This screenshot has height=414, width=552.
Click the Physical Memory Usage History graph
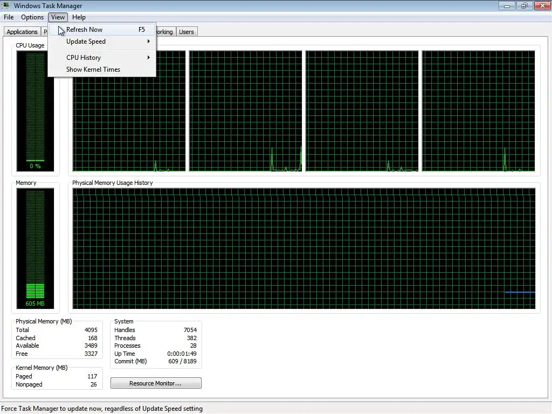pyautogui.click(x=304, y=248)
